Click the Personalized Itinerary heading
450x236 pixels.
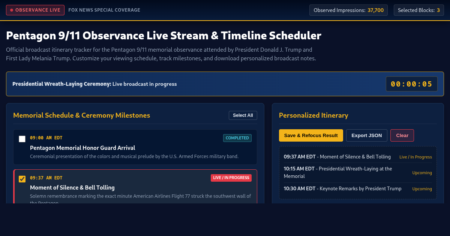point(313,115)
